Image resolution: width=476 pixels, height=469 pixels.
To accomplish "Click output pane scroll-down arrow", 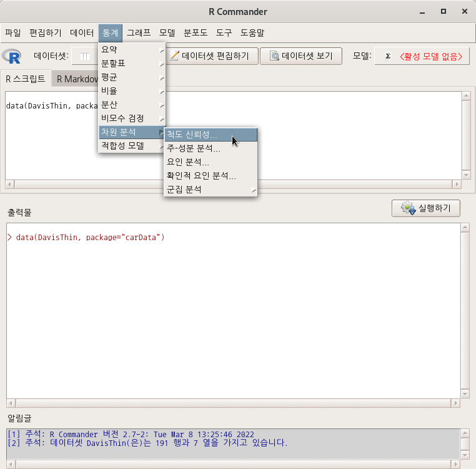I will tap(465, 394).
